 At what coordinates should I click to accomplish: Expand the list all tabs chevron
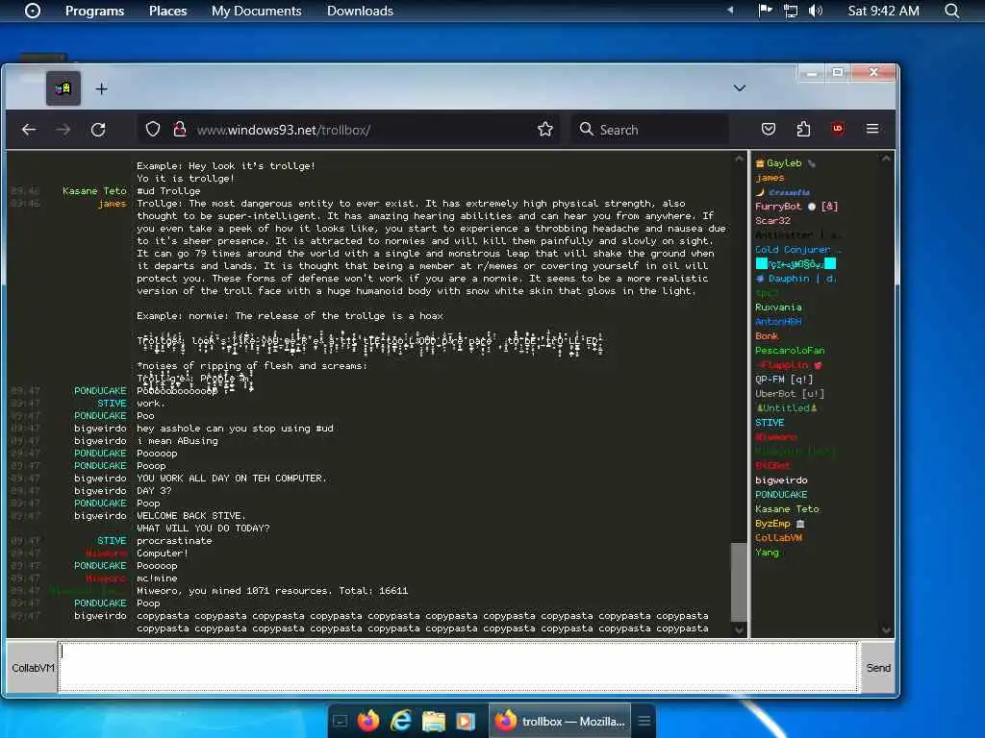click(x=740, y=87)
